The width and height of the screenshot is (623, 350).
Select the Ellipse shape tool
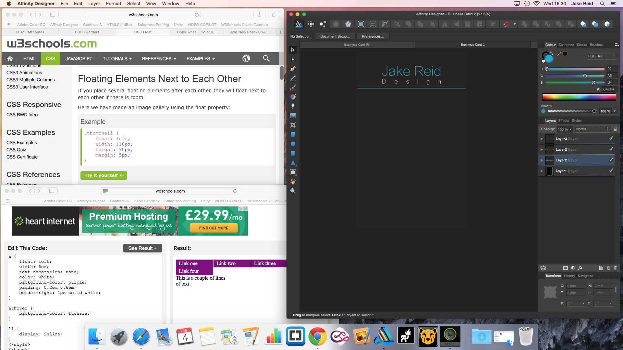click(293, 144)
